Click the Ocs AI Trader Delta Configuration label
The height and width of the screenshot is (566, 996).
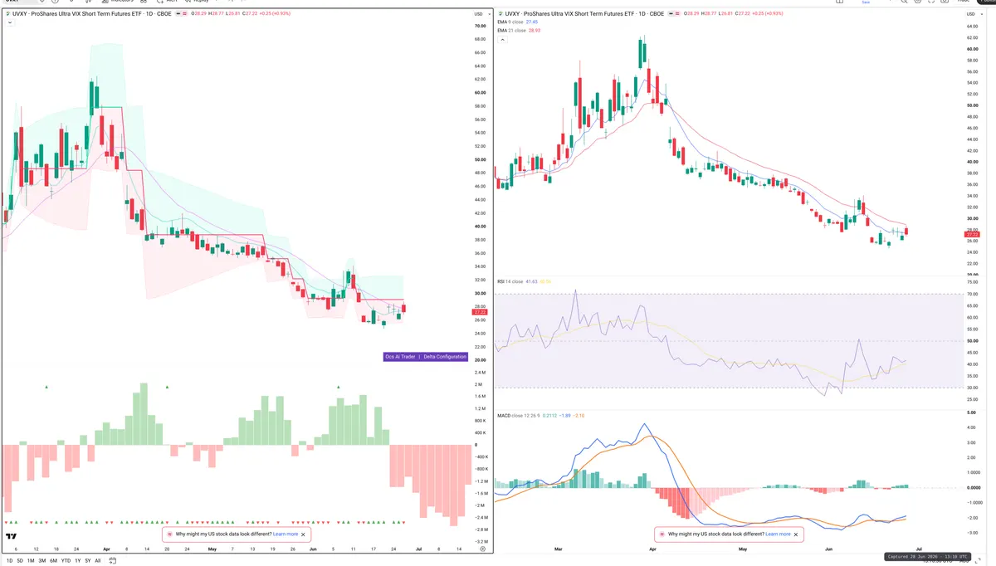coord(427,356)
